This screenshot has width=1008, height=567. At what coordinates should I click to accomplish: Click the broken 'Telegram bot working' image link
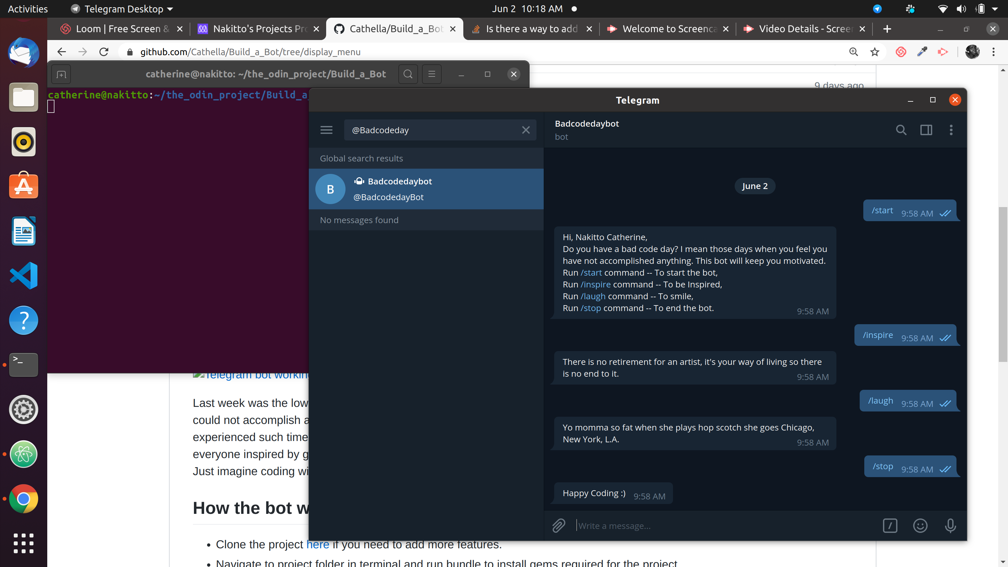click(x=251, y=375)
